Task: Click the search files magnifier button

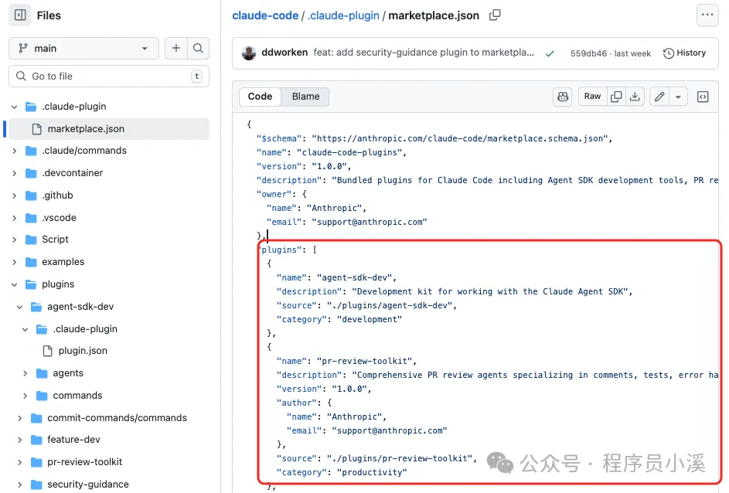Action: (x=198, y=49)
